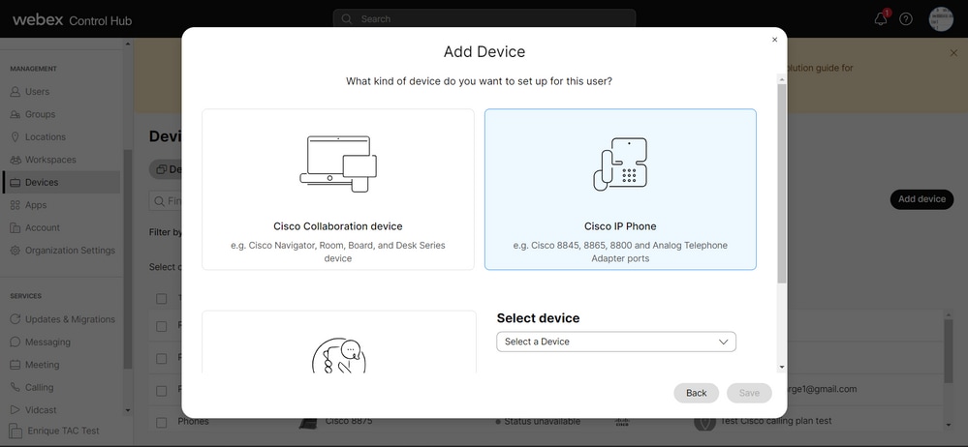Click the Calling phone handset icon
Screen dimensions: 968x447
[16, 387]
